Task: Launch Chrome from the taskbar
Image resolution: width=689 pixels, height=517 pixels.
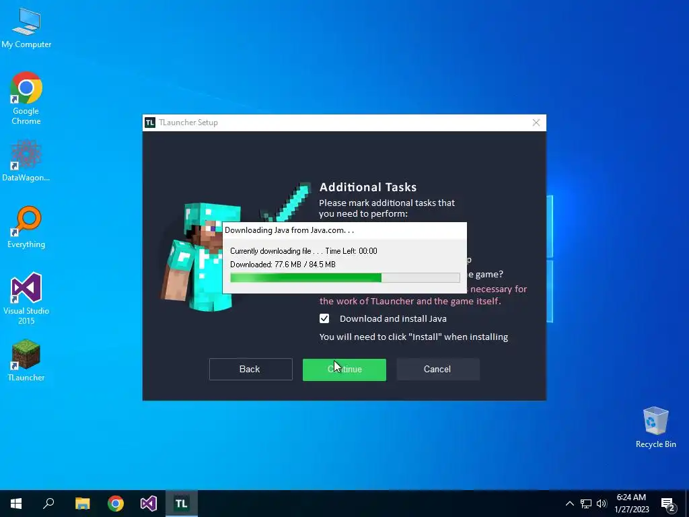Action: tap(116, 504)
